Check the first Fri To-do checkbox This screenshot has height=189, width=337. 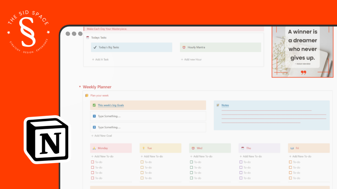click(x=290, y=162)
